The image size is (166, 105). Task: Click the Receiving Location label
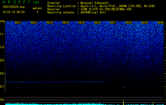pyautogui.click(x=61, y=6)
